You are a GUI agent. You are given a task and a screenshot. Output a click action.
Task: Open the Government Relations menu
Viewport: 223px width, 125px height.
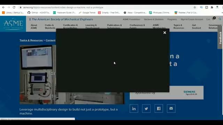point(215,26)
